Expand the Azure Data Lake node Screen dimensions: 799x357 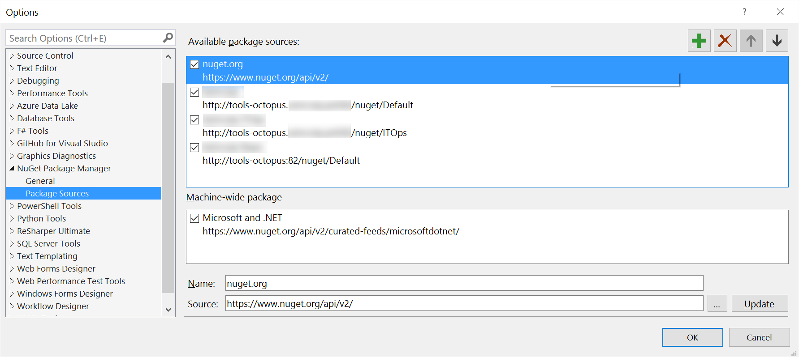(x=12, y=106)
